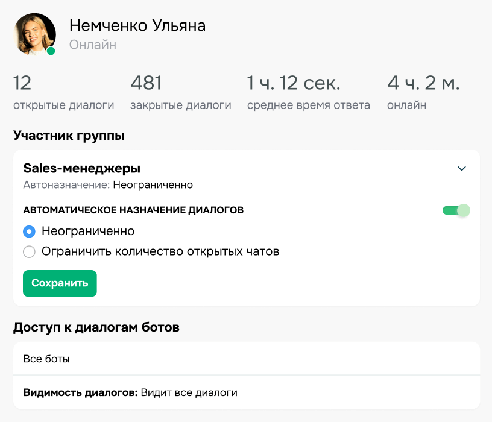Click the Видимость диалогов setting row
The width and height of the screenshot is (492, 422).
coord(246,391)
